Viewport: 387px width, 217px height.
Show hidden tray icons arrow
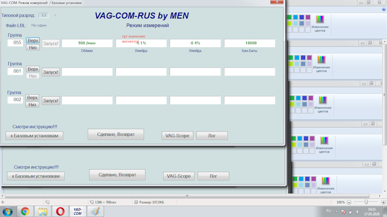[x=336, y=211]
